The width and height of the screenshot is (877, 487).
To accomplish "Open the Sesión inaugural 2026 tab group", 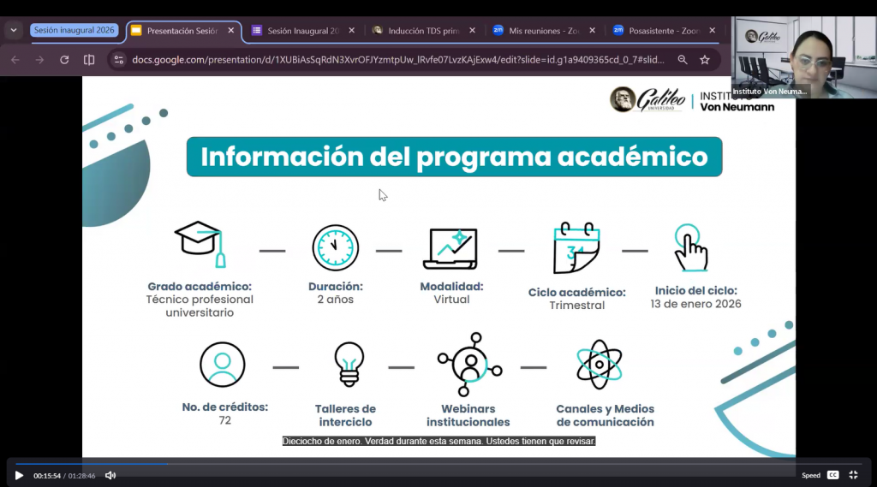I will click(74, 30).
